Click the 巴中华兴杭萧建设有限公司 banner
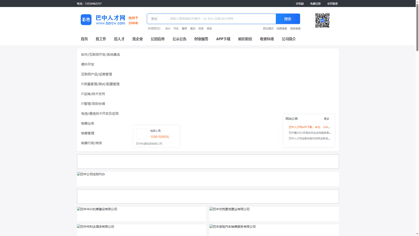The height and width of the screenshot is (236, 419). click(x=141, y=214)
